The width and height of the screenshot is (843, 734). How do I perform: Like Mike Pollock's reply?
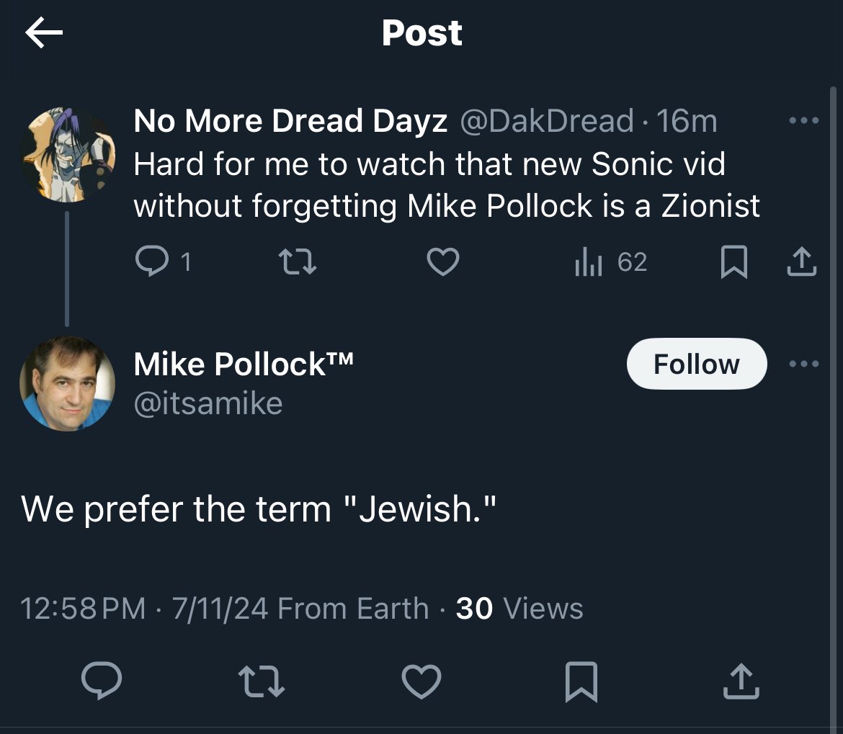421,681
